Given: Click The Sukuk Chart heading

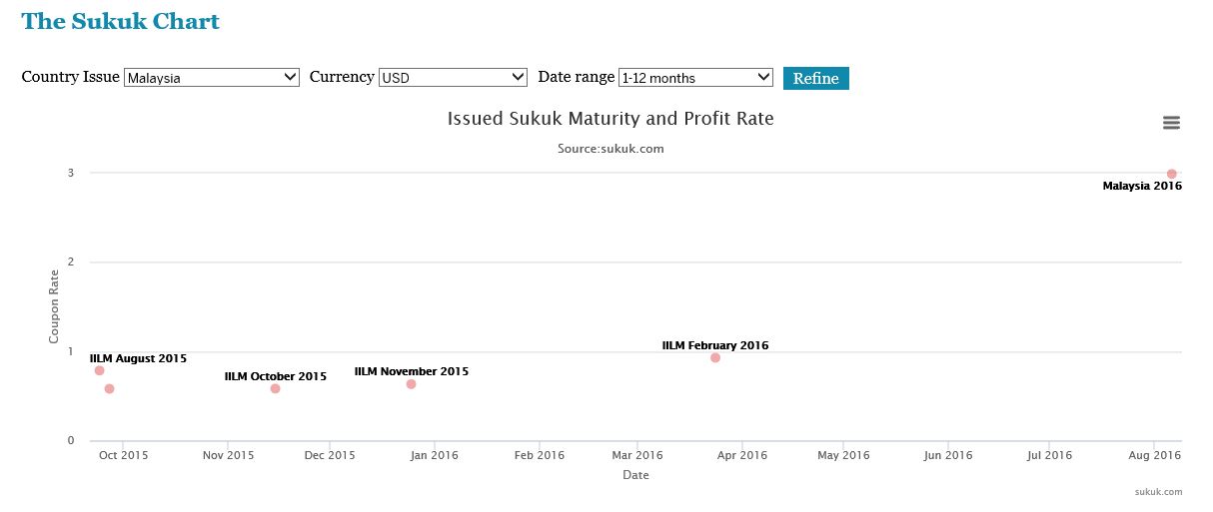Looking at the screenshot, I should (x=121, y=21).
